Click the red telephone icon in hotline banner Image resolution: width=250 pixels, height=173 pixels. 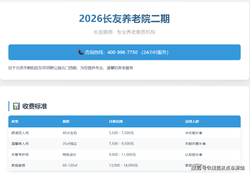pos(80,52)
